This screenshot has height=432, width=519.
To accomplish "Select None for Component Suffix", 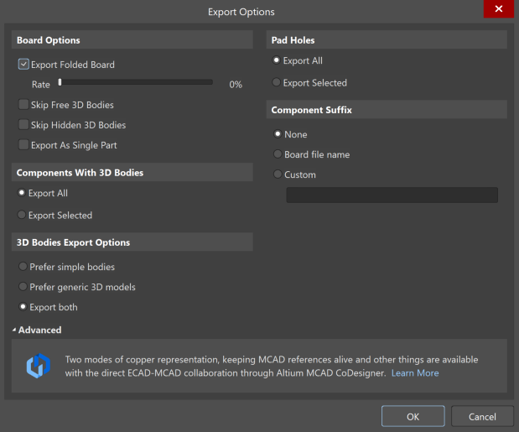I will tap(278, 134).
